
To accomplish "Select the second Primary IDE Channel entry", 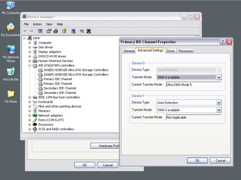I will (58, 84).
